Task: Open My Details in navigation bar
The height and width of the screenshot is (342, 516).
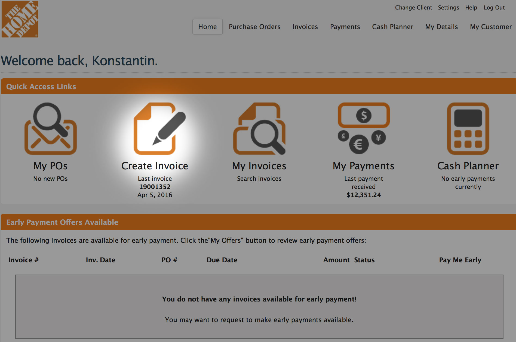Action: 441,27
